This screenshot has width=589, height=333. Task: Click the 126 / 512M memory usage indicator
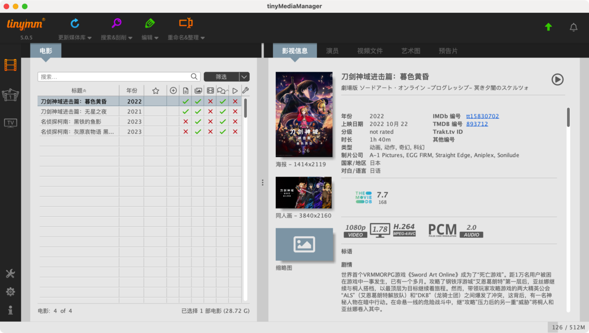pyautogui.click(x=568, y=327)
